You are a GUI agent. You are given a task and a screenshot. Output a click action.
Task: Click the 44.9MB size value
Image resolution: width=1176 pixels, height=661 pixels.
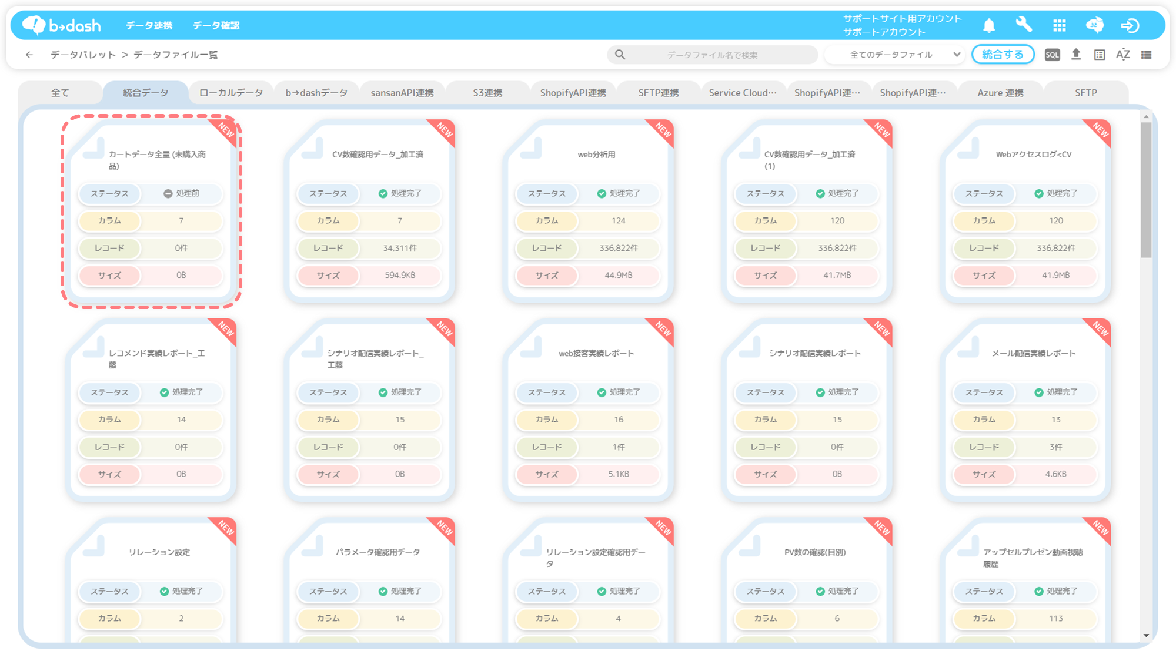(619, 275)
